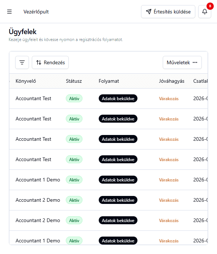
Task: Click the paper plane send icon
Action: click(148, 12)
